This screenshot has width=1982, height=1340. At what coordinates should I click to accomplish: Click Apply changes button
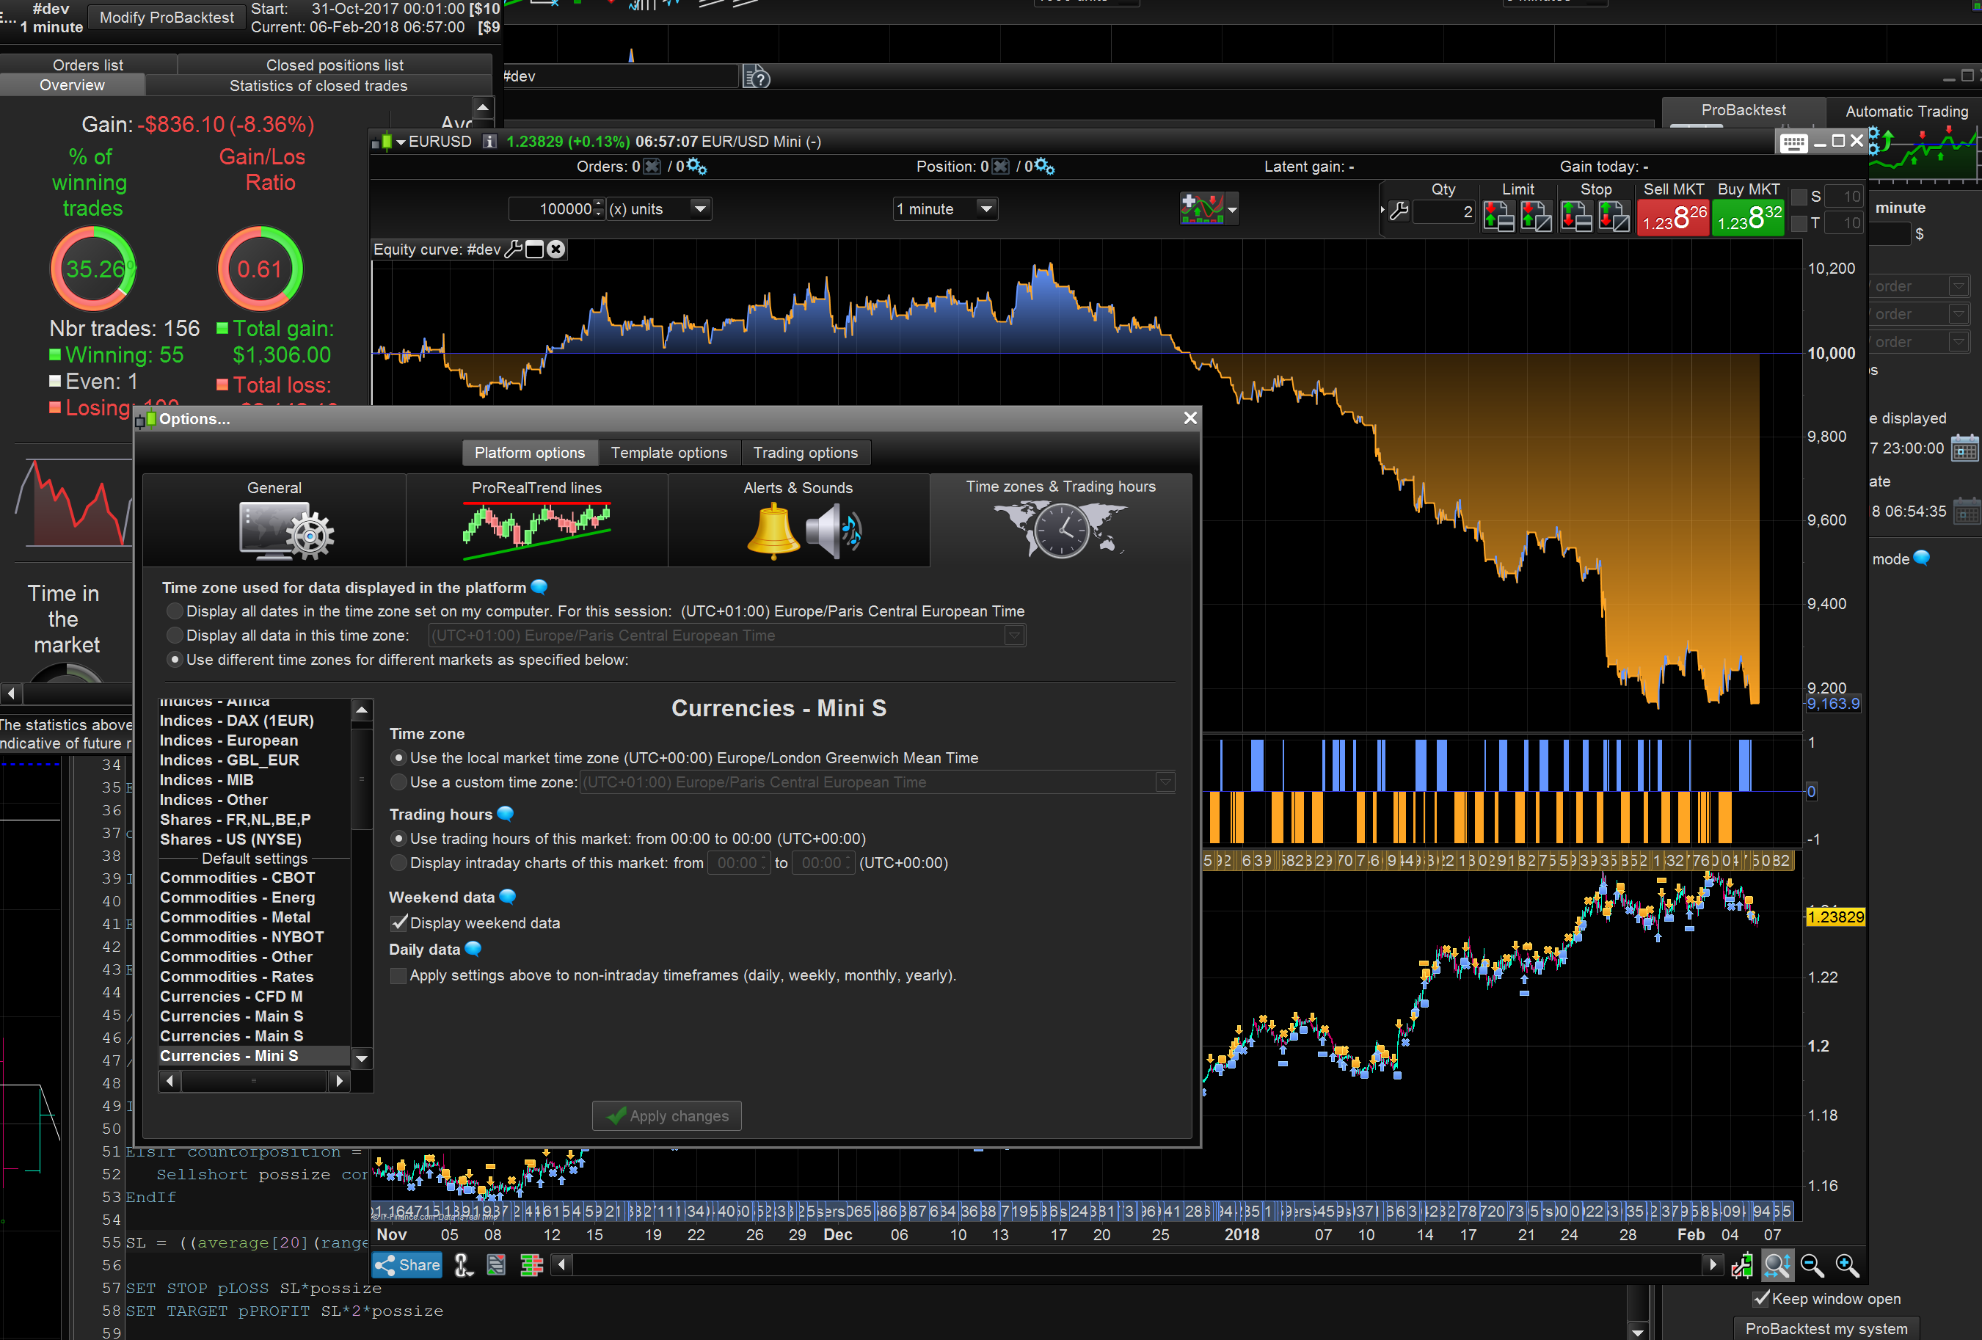pos(667,1115)
